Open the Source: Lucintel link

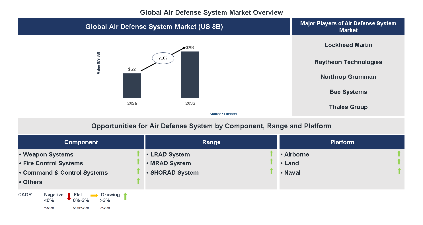223,114
